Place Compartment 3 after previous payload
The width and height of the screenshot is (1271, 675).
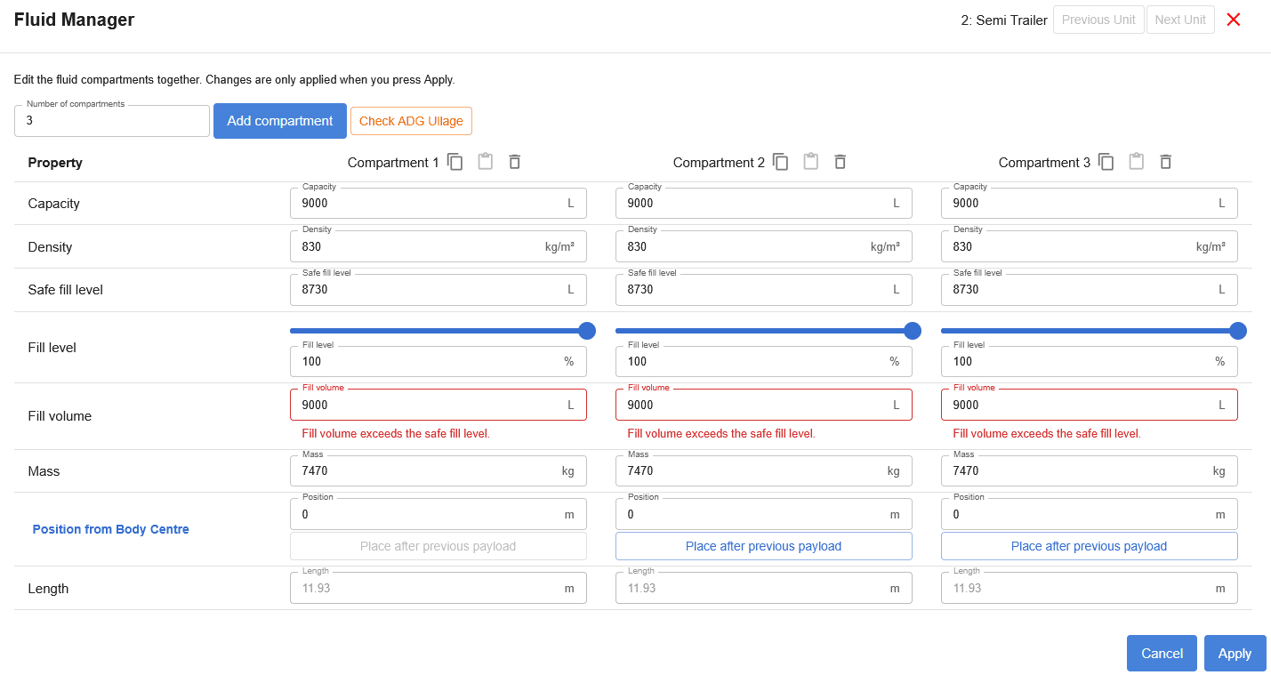(x=1089, y=546)
